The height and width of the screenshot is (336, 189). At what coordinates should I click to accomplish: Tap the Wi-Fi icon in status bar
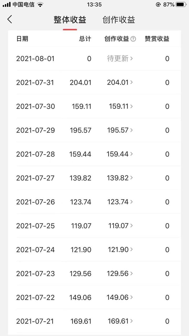(40, 4)
